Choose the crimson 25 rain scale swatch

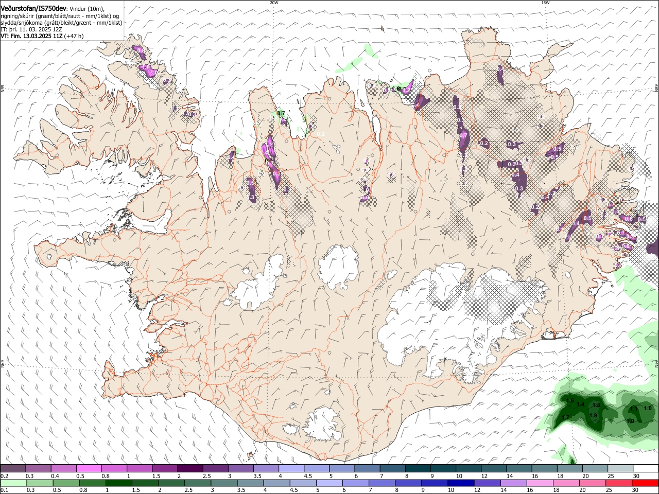click(618, 483)
